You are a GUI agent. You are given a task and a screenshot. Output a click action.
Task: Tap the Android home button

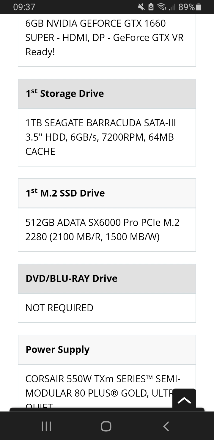click(x=106, y=426)
